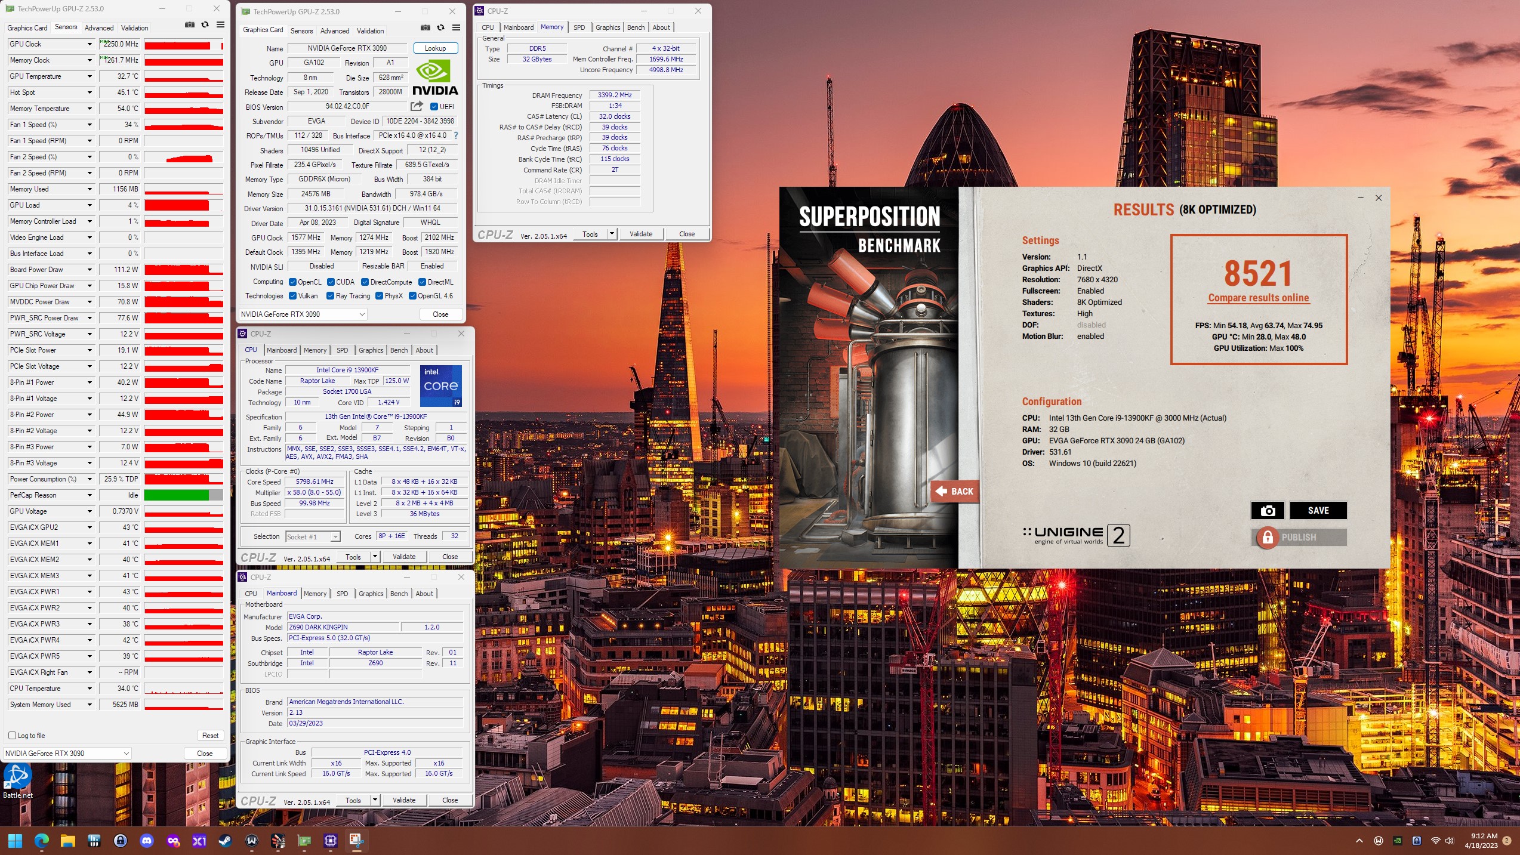
Task: Expand the GPU Clock sensor dropdown
Action: pos(90,44)
